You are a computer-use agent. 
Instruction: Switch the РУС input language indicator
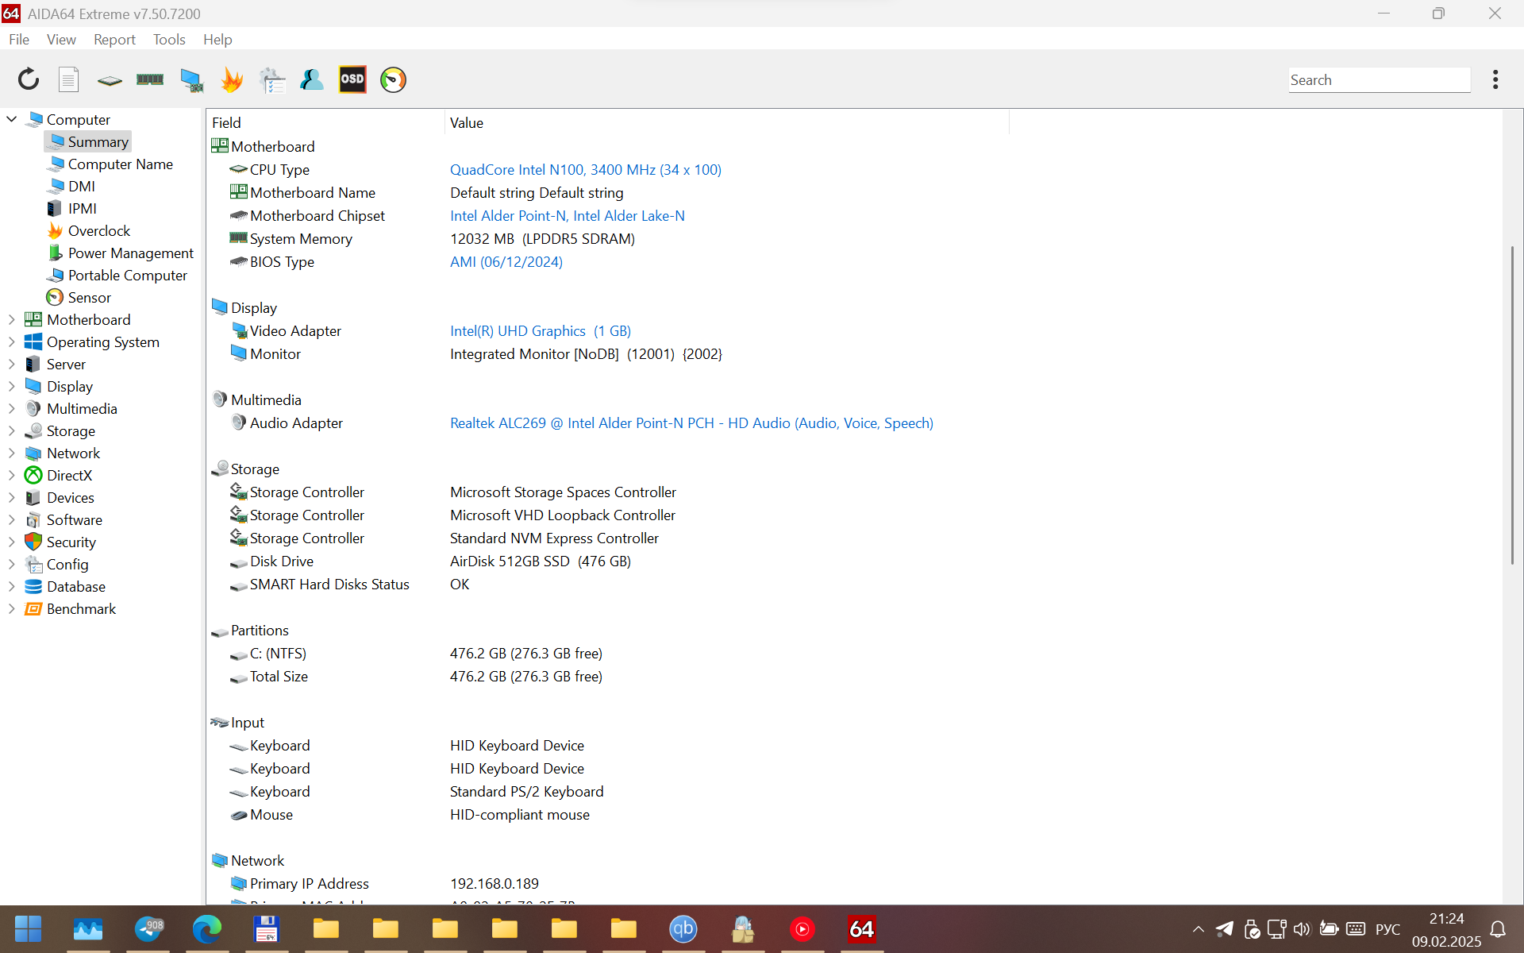tap(1387, 928)
